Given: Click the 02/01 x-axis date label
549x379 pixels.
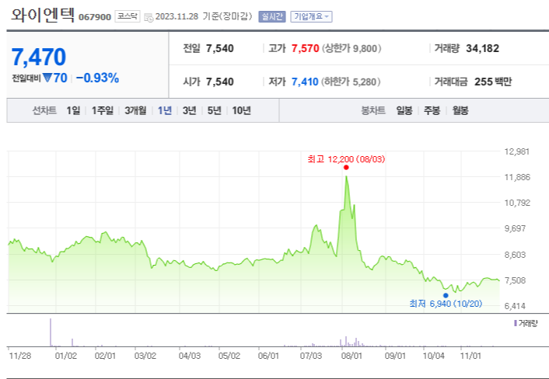Looking at the screenshot, I should [105, 356].
